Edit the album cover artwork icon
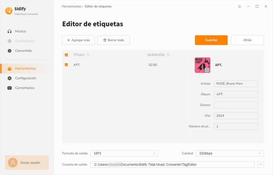The image size is (273, 175). point(207,70)
